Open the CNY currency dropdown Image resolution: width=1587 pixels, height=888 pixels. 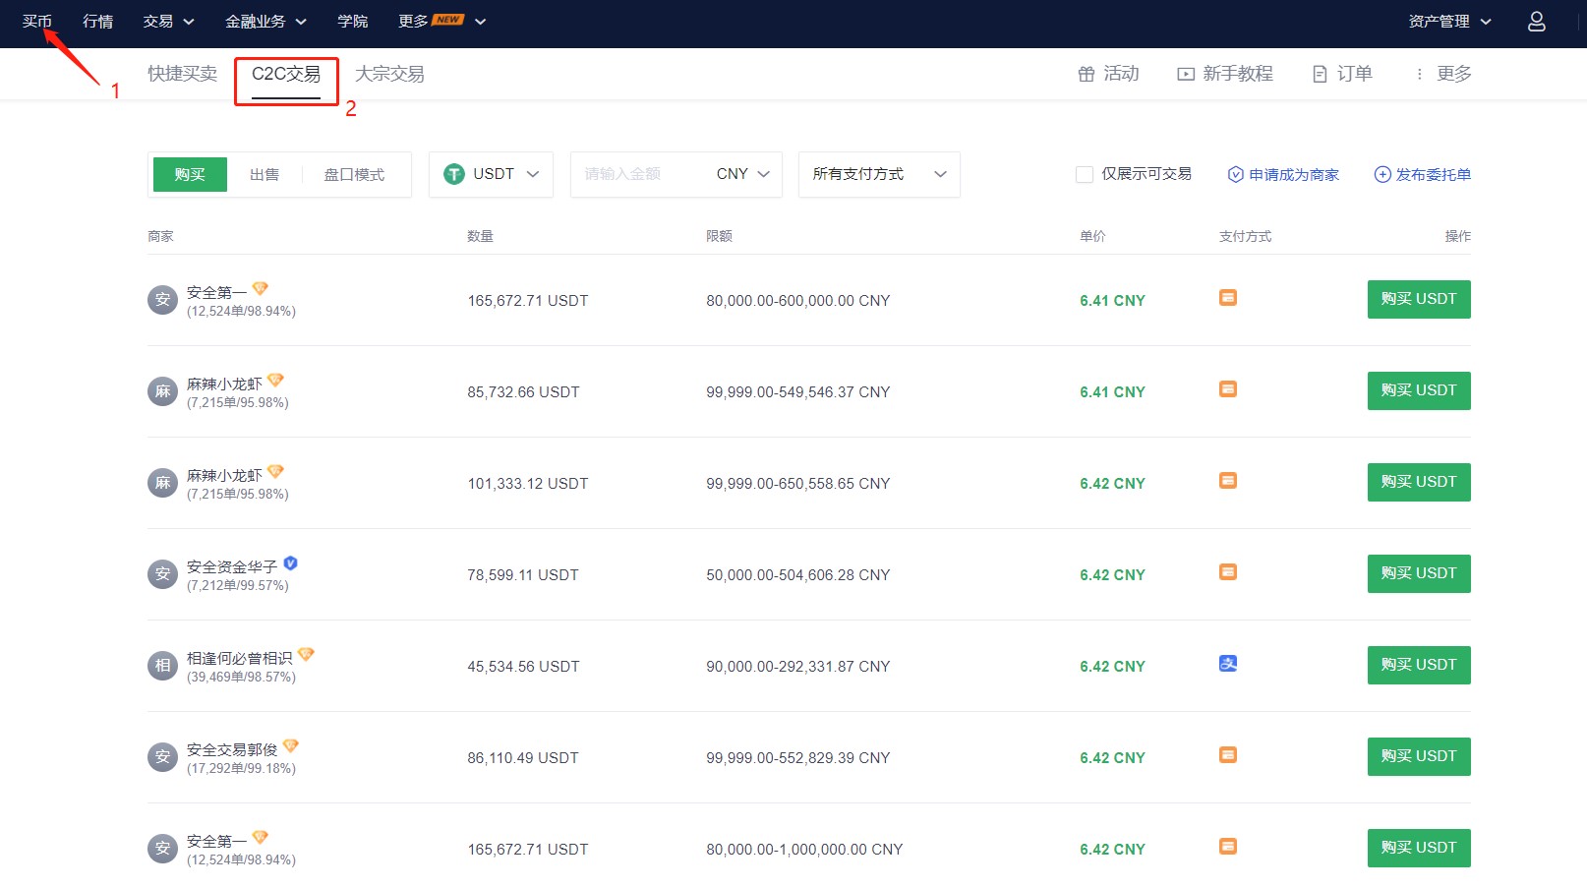click(x=743, y=174)
